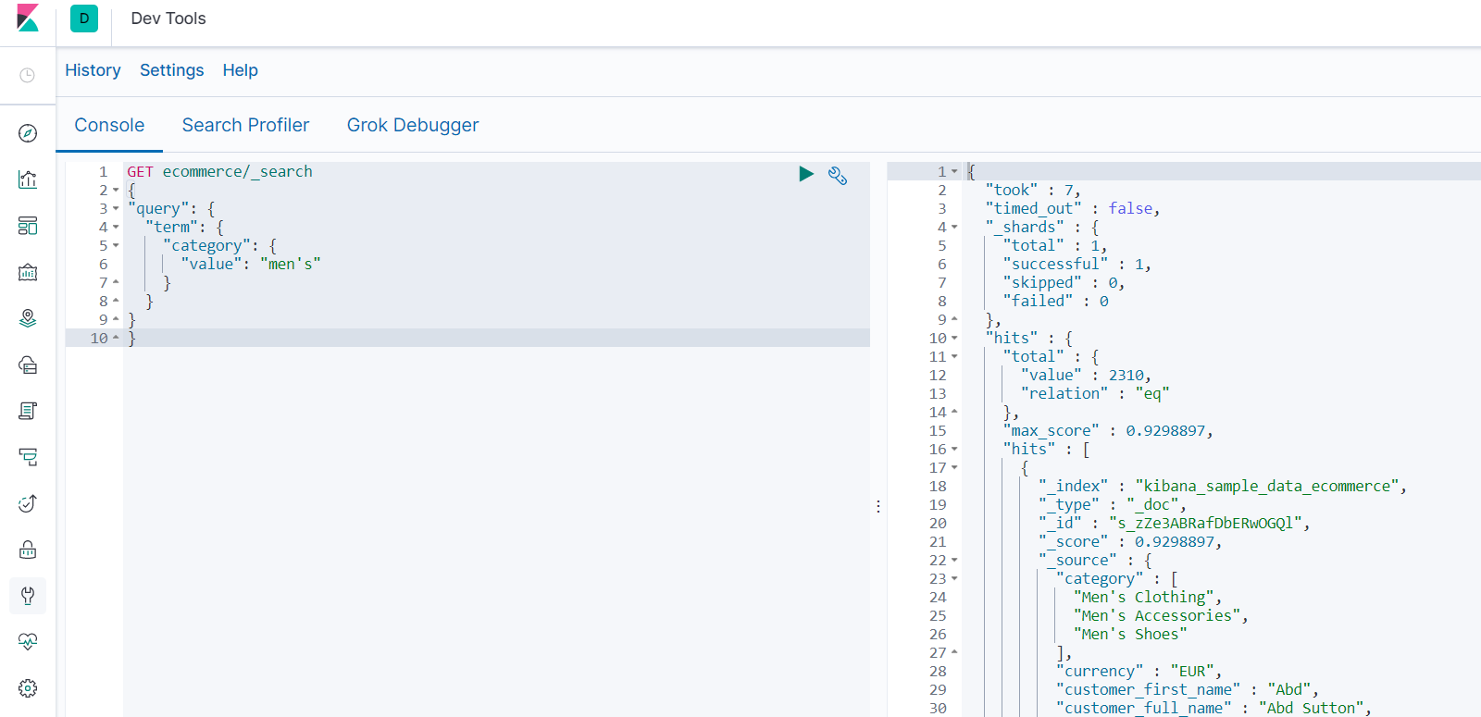Click the panel resize handle dots
1481x717 pixels.
pyautogui.click(x=878, y=506)
